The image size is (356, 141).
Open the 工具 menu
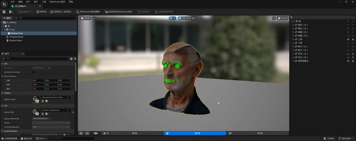(x=44, y=2)
